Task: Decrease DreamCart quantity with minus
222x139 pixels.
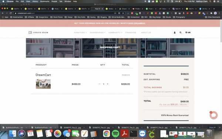Action: (100, 84)
